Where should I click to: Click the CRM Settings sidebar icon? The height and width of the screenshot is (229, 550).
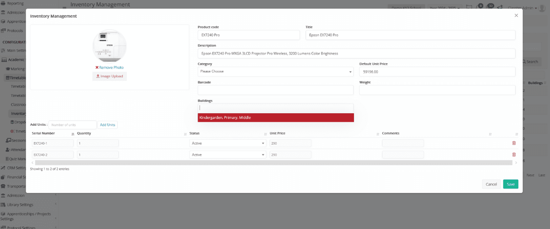(3, 168)
